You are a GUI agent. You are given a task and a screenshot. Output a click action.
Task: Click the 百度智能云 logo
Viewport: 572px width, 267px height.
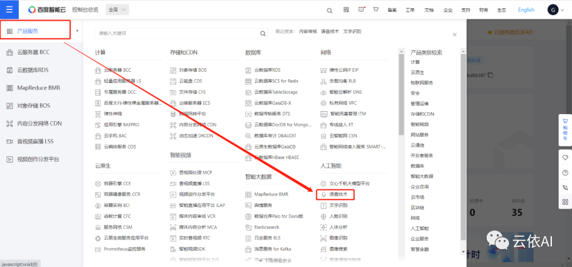pyautogui.click(x=48, y=10)
